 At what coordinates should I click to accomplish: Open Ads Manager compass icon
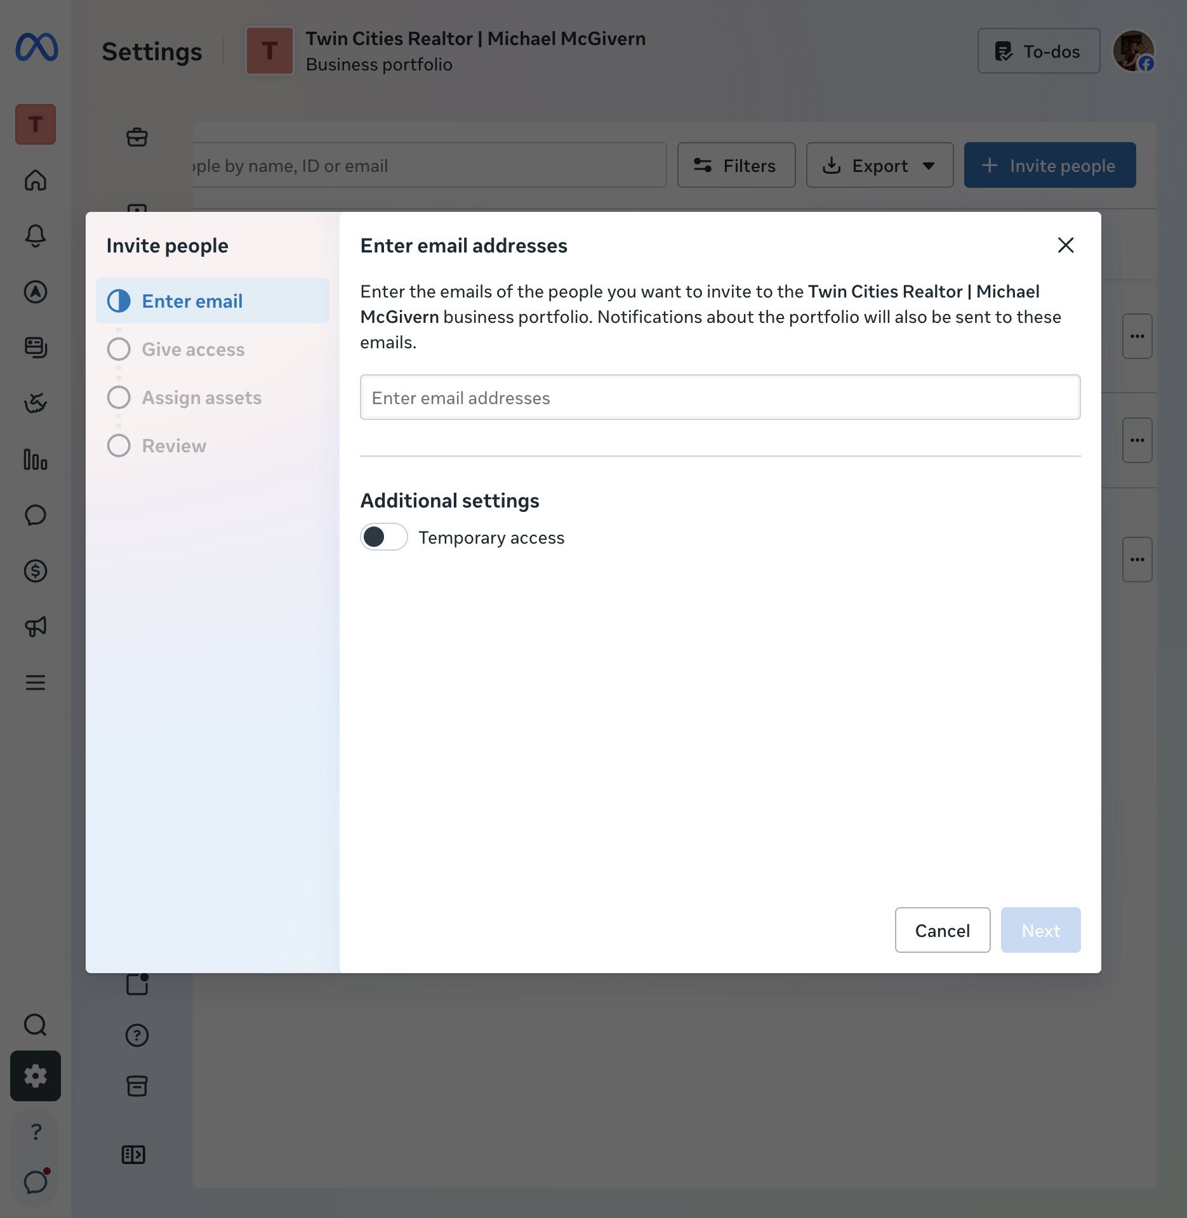(x=36, y=292)
